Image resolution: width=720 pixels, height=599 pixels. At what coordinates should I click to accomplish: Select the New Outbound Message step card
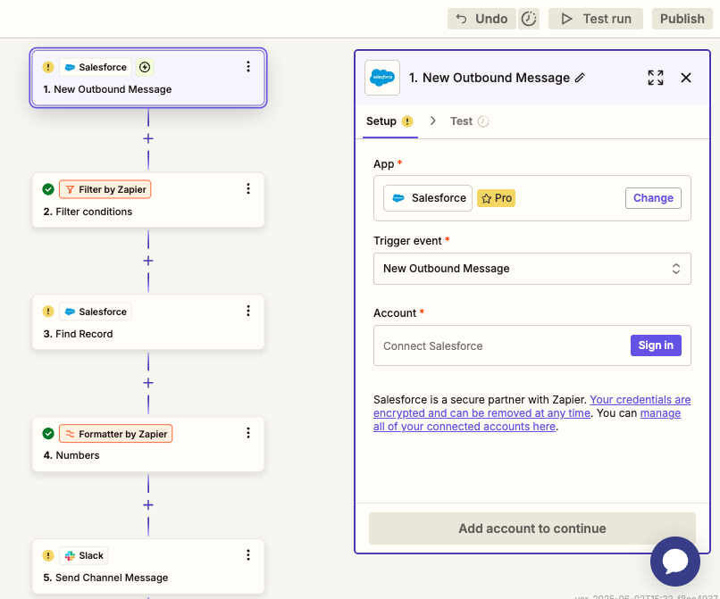pyautogui.click(x=148, y=78)
